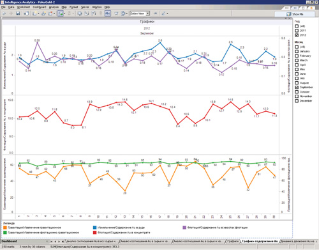
Task: Open the Help menu
Action: coord(107,7)
